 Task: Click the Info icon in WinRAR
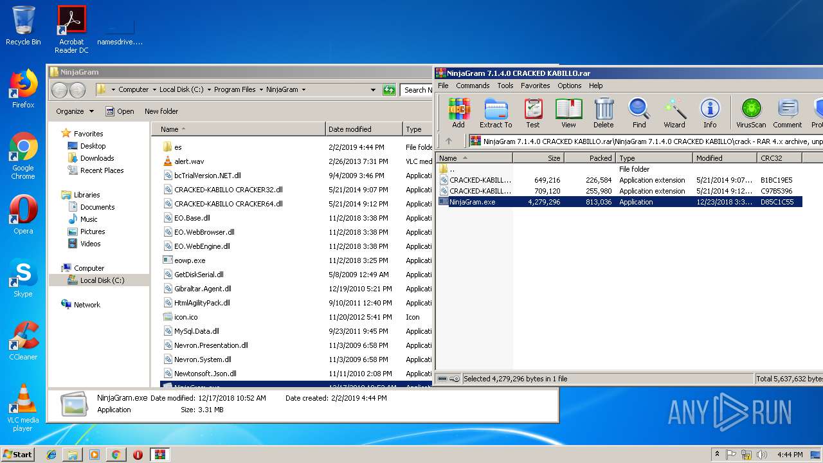click(x=710, y=113)
